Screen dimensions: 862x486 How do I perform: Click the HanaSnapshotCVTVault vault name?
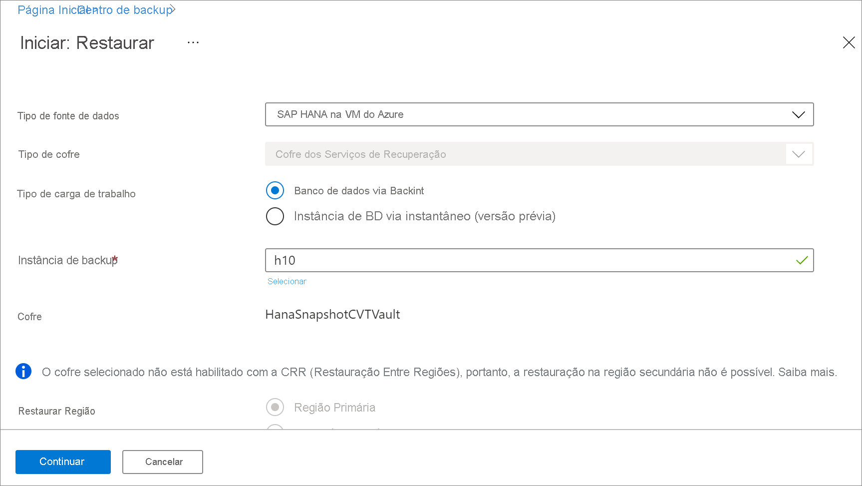click(x=332, y=314)
